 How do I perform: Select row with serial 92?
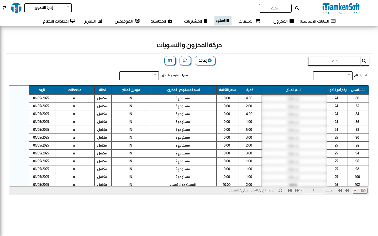(199, 146)
